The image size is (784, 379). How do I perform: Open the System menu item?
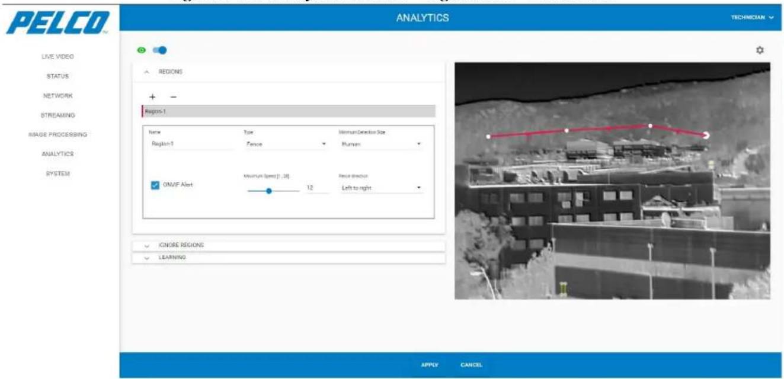click(58, 174)
